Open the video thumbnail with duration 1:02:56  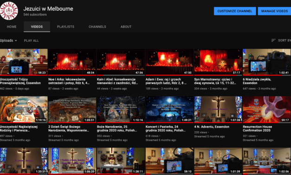(x=267, y=161)
